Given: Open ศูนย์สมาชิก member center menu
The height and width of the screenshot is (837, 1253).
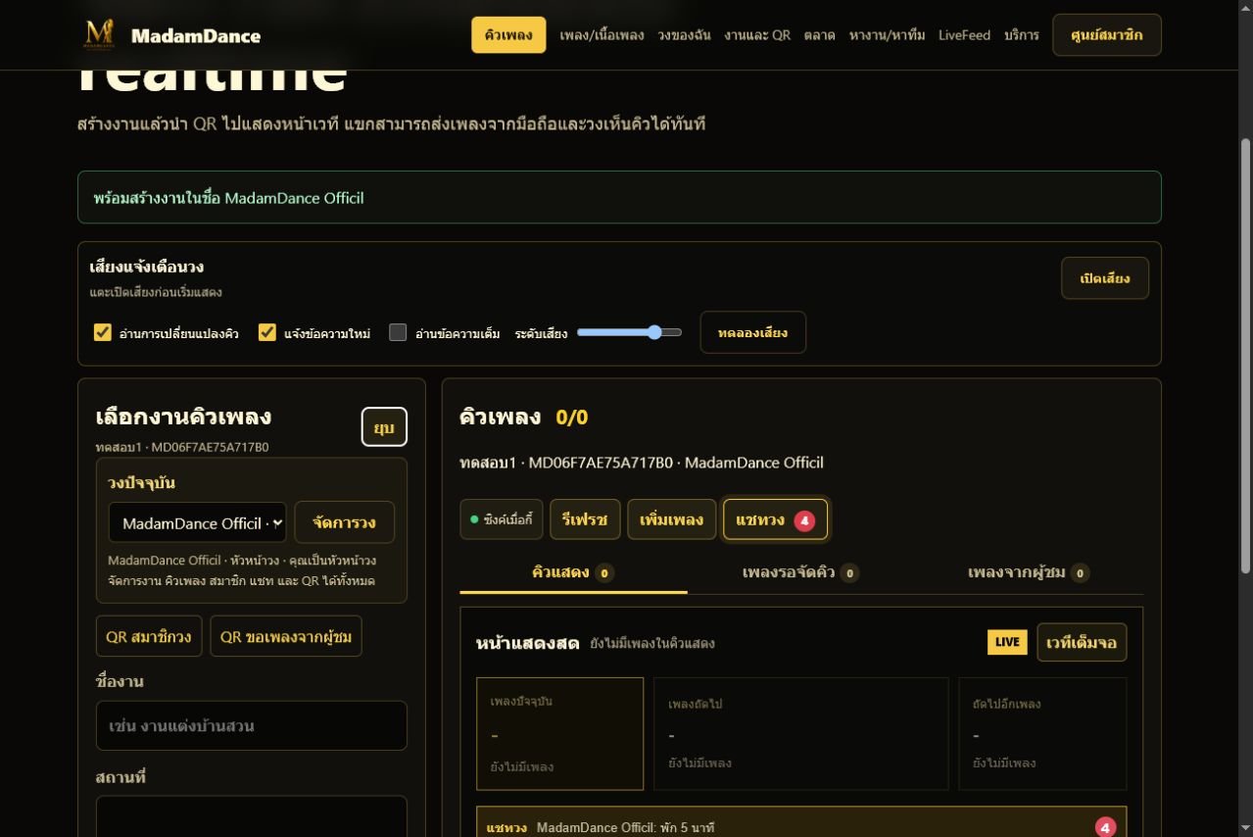Looking at the screenshot, I should (1107, 34).
